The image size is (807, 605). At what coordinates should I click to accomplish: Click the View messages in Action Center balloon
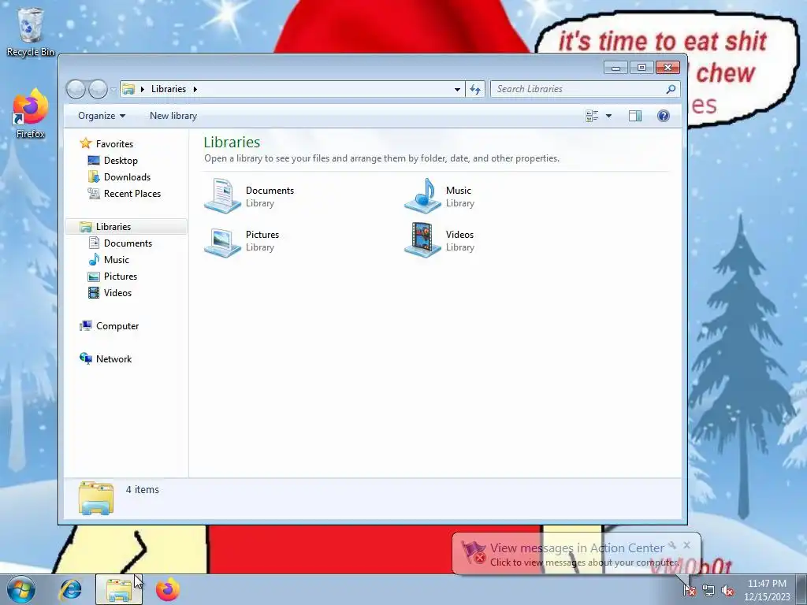[576, 554]
